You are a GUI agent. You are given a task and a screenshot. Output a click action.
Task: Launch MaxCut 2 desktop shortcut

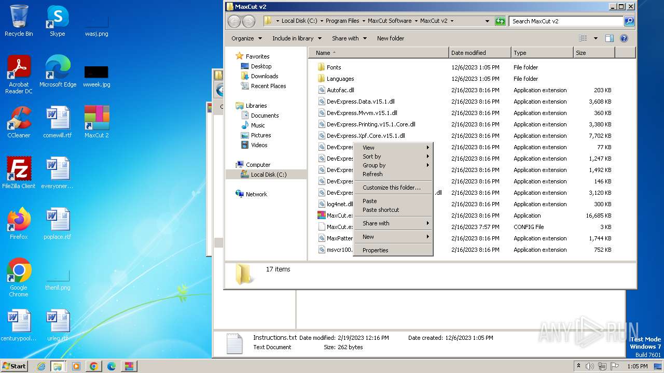point(96,122)
